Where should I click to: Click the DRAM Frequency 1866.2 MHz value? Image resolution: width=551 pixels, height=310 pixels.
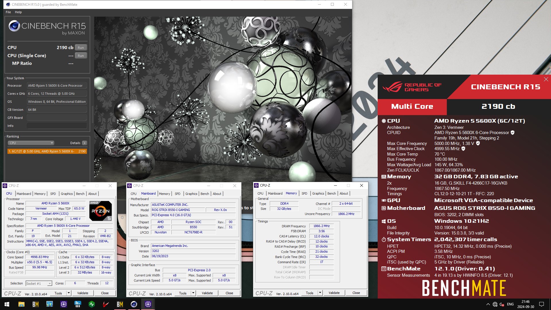pos(321,226)
